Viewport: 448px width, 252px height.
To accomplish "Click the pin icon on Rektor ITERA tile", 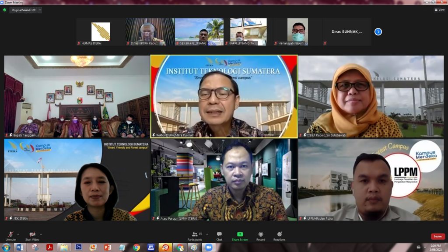I will pos(154,135).
